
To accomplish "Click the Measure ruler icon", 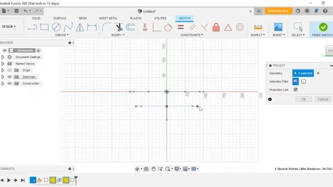I will [258, 27].
